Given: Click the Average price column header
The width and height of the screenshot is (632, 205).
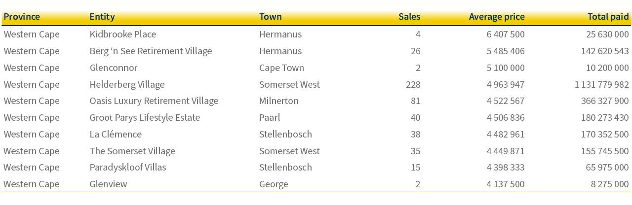Looking at the screenshot, I should click(497, 17).
